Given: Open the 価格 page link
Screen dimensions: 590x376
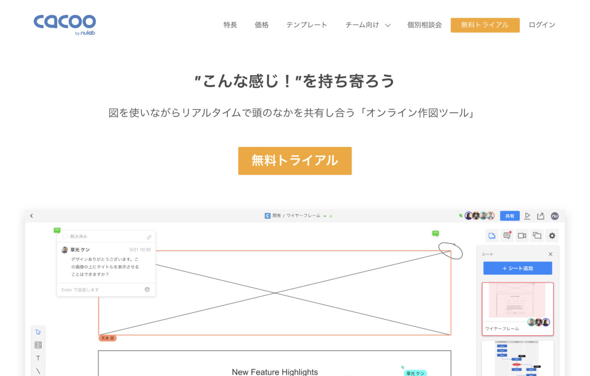Looking at the screenshot, I should click(262, 25).
